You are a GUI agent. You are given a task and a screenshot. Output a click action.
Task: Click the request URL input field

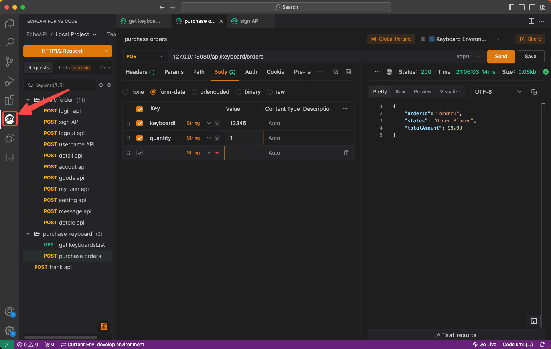coord(311,57)
